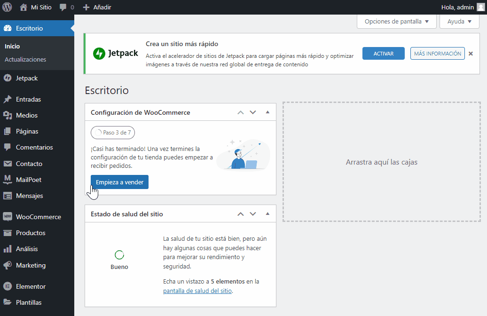Image resolution: width=487 pixels, height=316 pixels.
Task: Click the Mensajes icon in sidebar
Action: [x=8, y=196]
